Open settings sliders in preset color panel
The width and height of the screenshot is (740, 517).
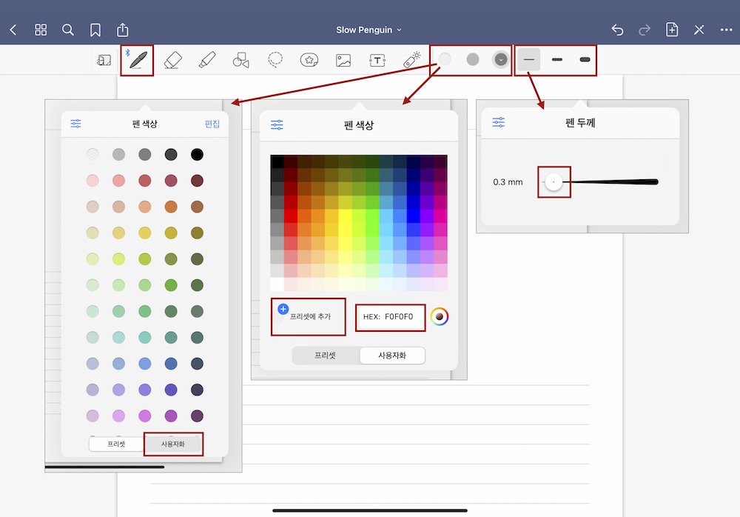coord(75,124)
